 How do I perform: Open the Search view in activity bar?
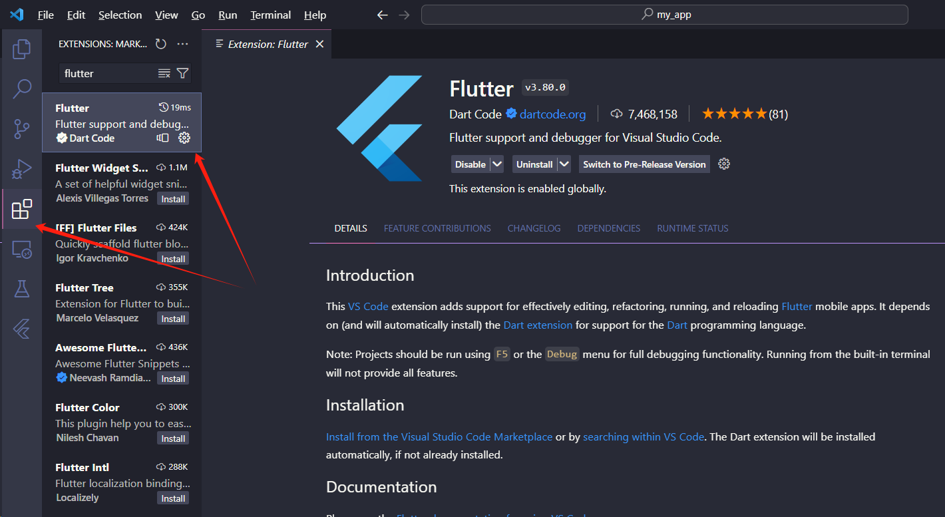pos(22,88)
